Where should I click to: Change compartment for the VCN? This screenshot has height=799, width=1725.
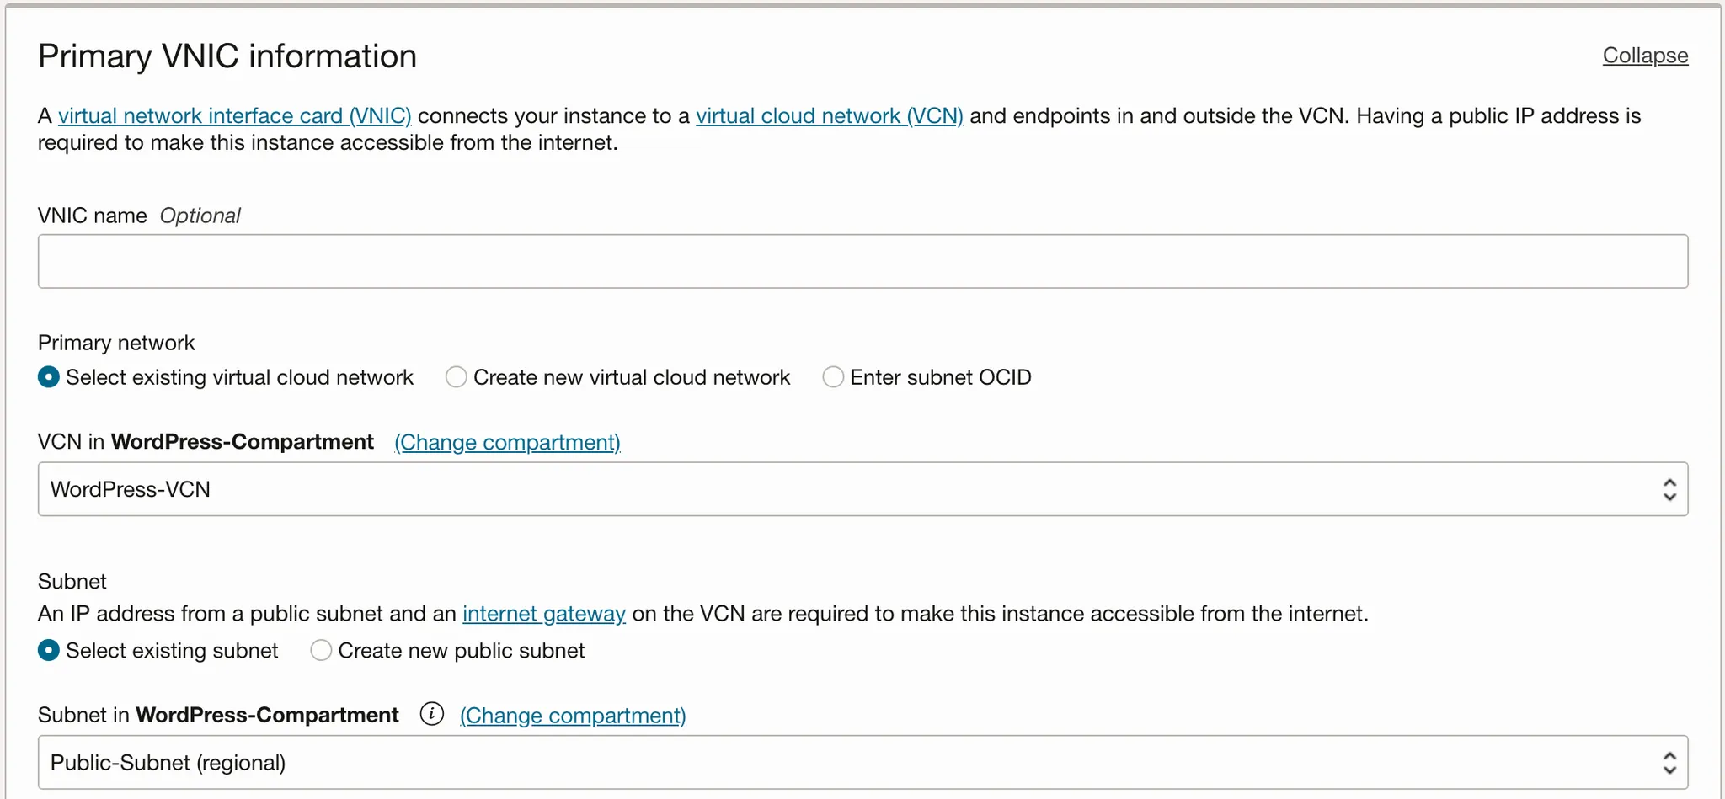[x=507, y=443]
